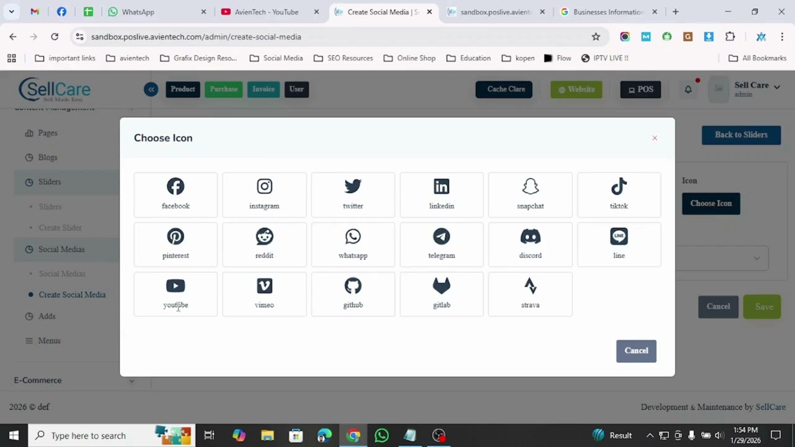The height and width of the screenshot is (447, 795).
Task: Open Chrome from the taskbar
Action: (x=353, y=436)
